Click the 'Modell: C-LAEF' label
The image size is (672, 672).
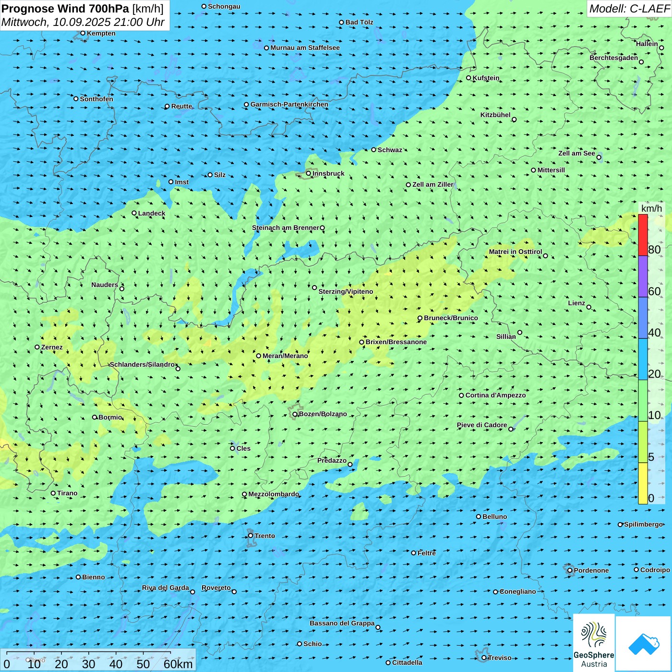coord(629,9)
